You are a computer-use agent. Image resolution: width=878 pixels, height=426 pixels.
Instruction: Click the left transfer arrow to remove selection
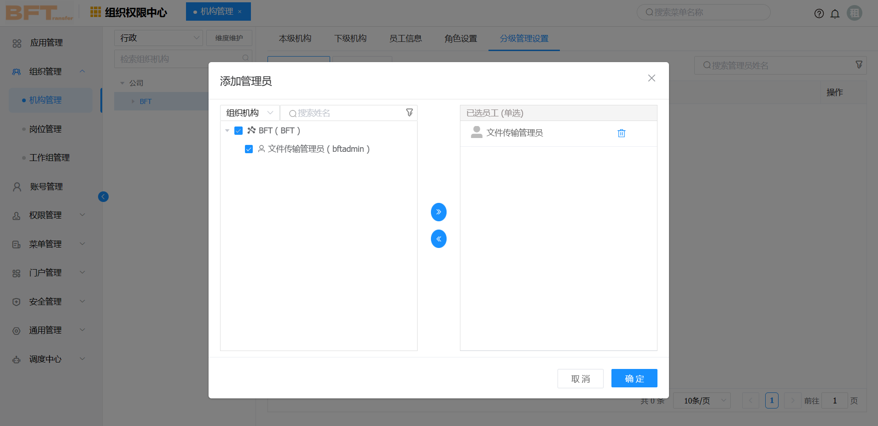[438, 239]
